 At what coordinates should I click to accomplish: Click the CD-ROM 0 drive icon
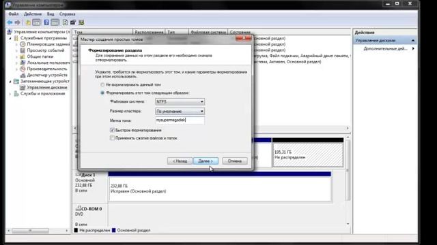[x=79, y=208]
